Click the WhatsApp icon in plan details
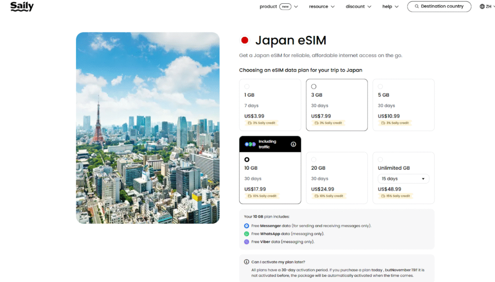This screenshot has width=495, height=282. (247, 234)
